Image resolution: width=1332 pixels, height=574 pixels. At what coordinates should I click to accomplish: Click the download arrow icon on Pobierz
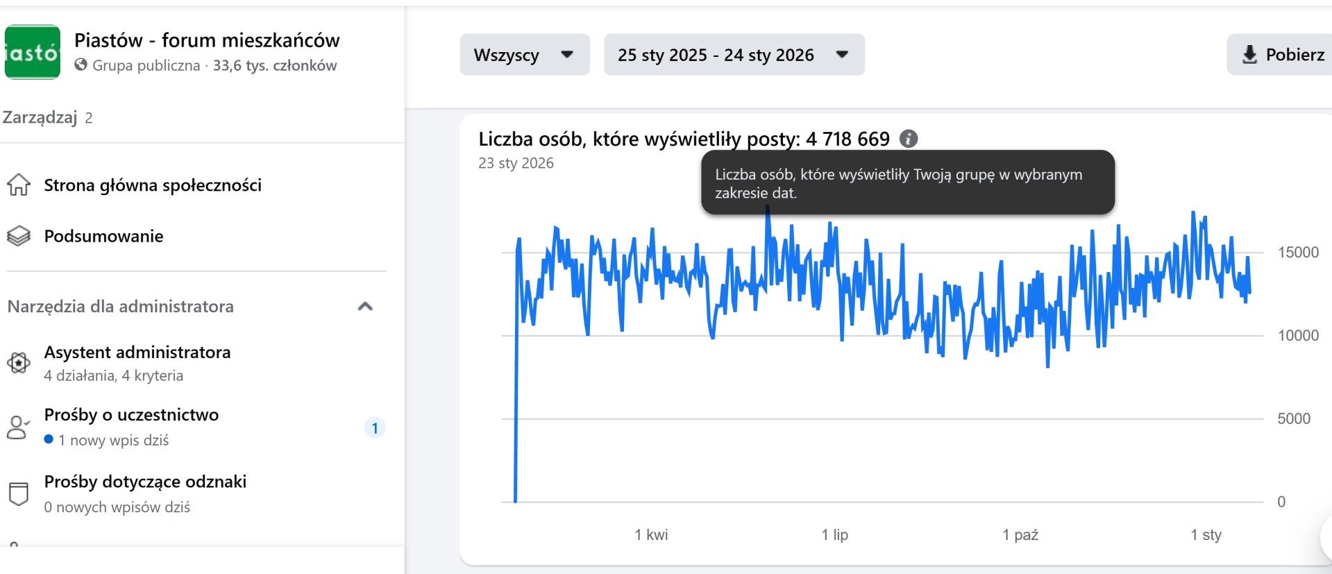[1249, 55]
